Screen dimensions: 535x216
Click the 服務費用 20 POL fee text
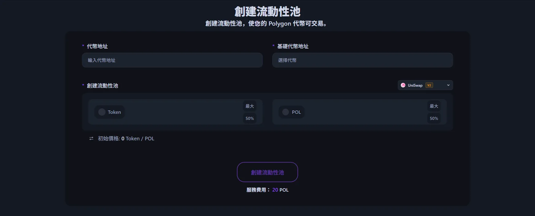(267, 190)
